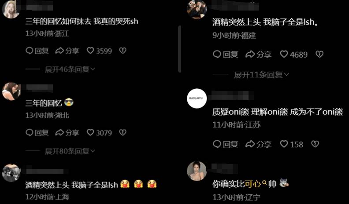349x204 pixels.
Task: Reply to the 三年的回忆 emoji comment
Action: [37, 133]
